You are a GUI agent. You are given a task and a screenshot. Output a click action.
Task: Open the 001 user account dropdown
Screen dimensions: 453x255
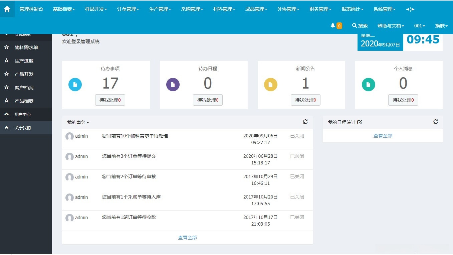(419, 25)
